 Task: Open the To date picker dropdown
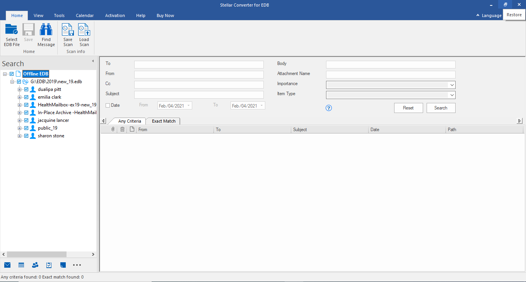261,106
